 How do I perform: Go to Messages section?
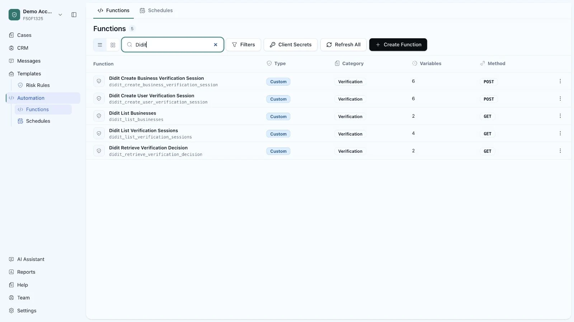(x=29, y=61)
